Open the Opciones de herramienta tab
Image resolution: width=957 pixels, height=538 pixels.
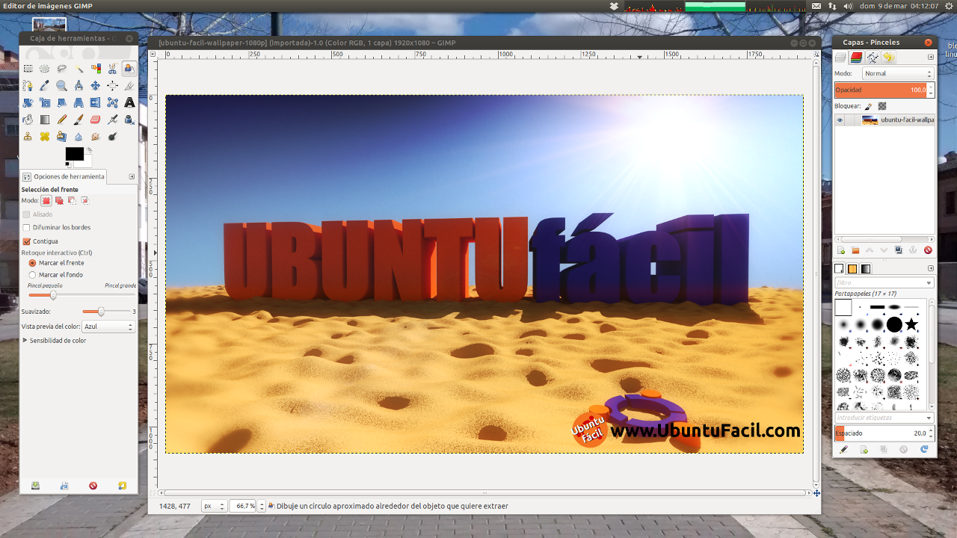tap(64, 176)
